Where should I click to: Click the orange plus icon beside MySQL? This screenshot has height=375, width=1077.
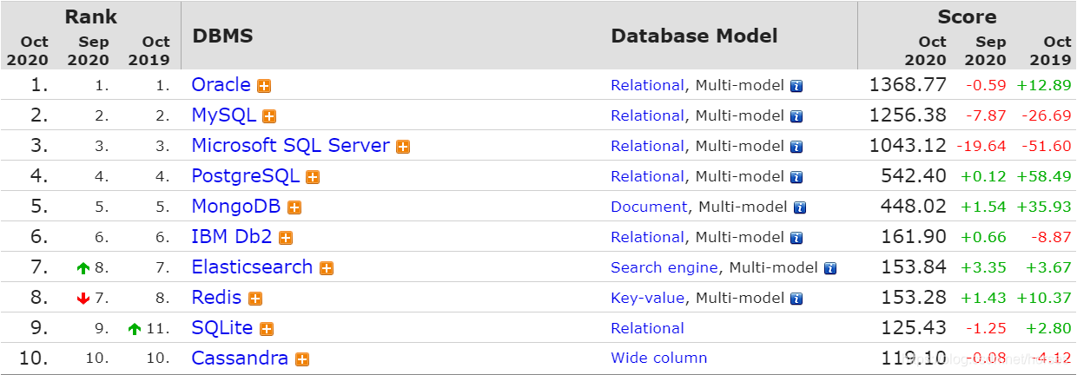pyautogui.click(x=269, y=116)
